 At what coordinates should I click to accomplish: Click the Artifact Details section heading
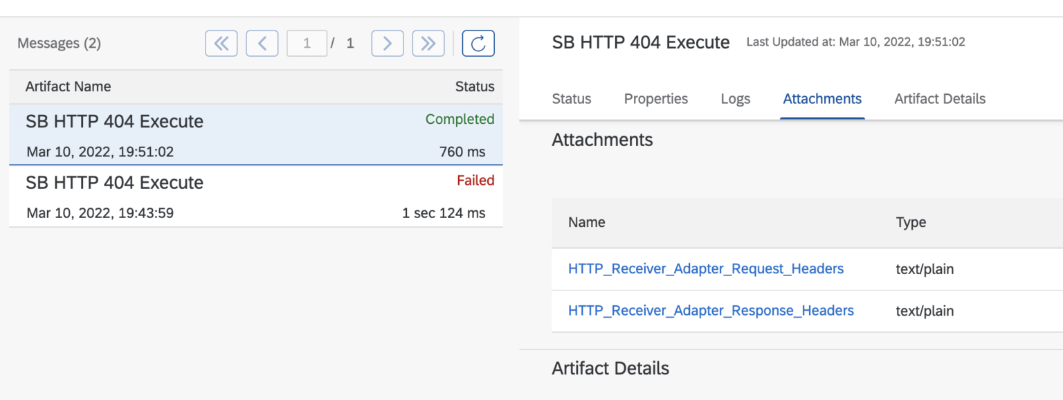pos(610,368)
